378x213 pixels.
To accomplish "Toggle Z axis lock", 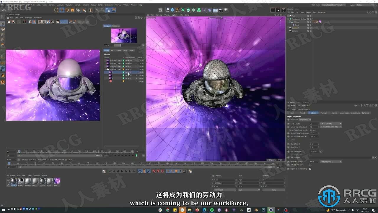I will 107,10.
